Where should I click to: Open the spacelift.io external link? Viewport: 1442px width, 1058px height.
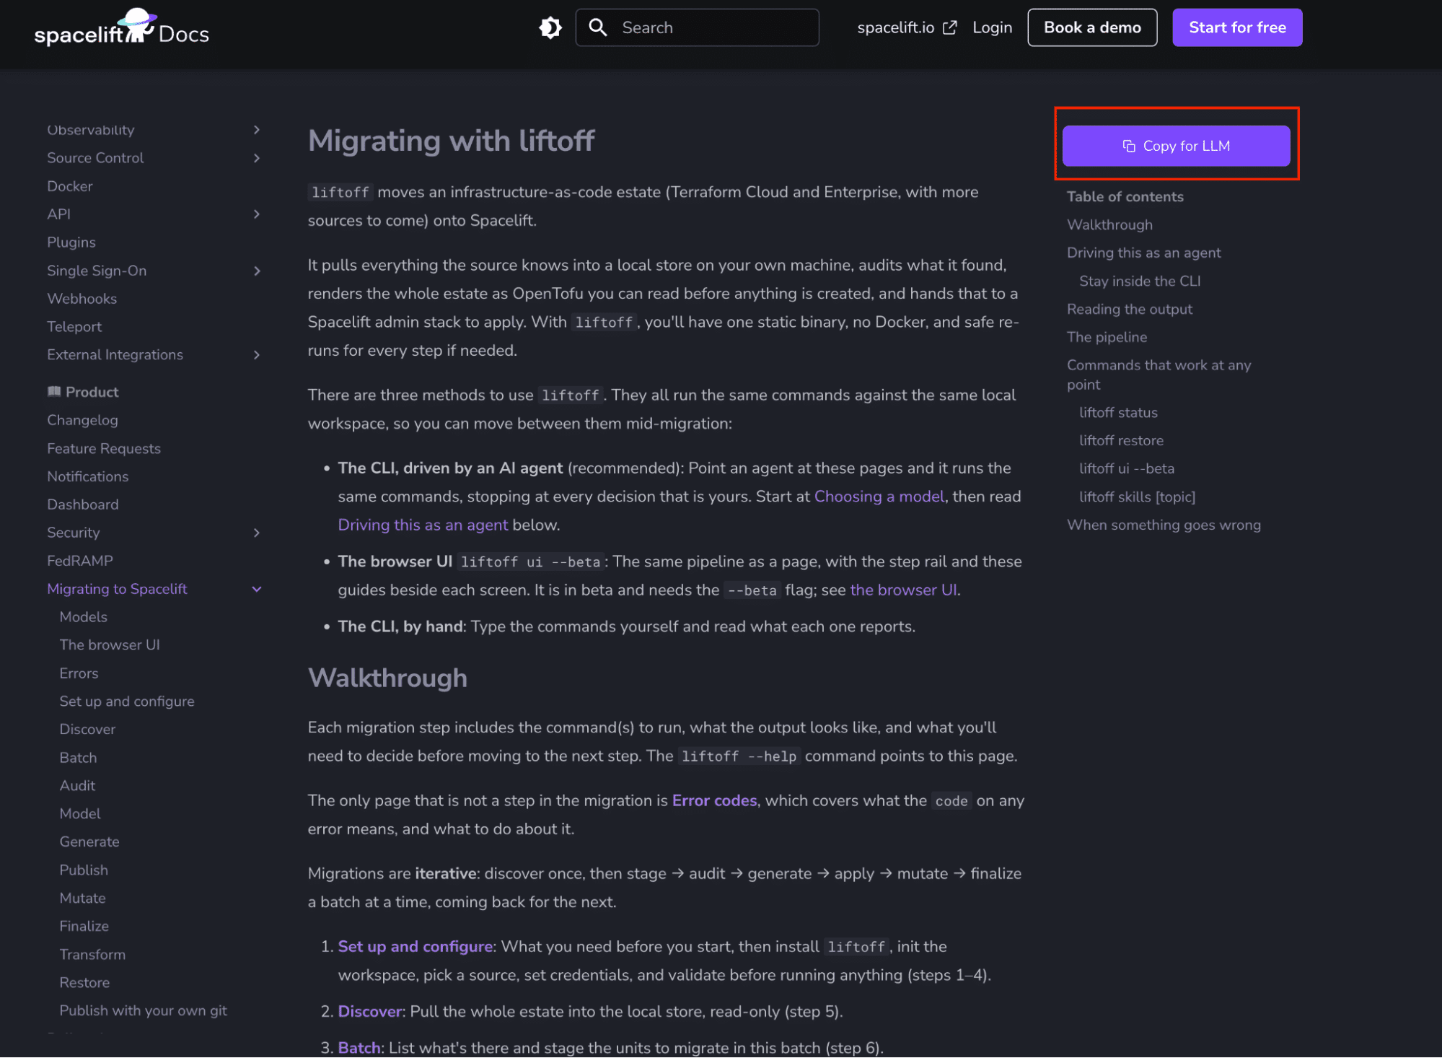click(x=907, y=27)
